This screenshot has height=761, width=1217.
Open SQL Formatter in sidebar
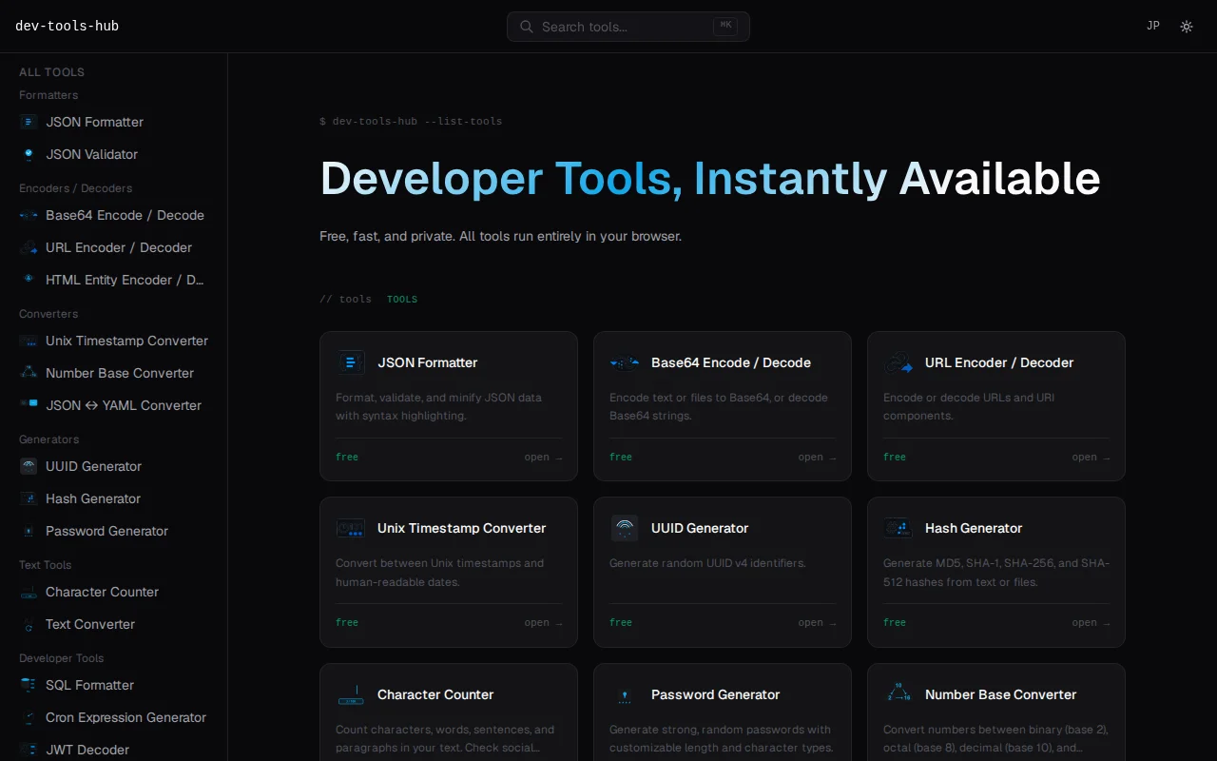click(x=113, y=685)
